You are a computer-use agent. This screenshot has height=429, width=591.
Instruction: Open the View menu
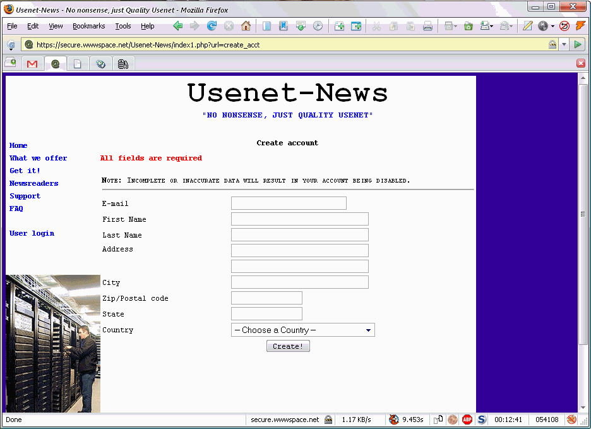click(x=56, y=26)
